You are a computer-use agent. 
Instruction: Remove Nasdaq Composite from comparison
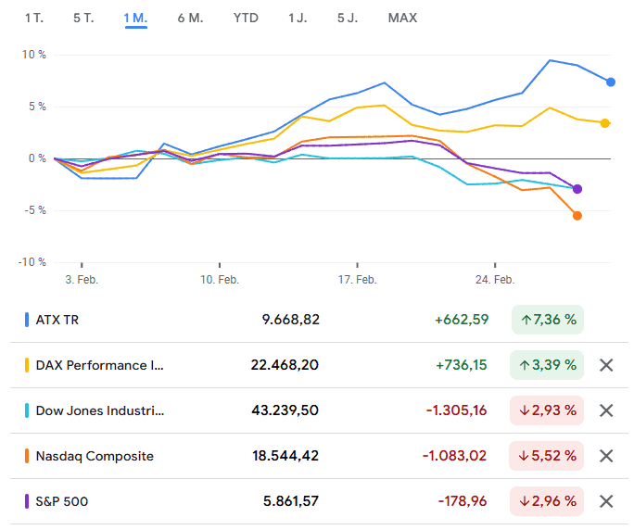point(606,456)
